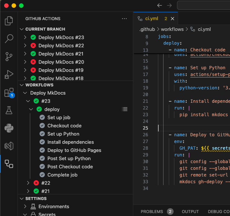Viewport: 230px width, 216px height.
Task: Open Source Control view
Action: 9,57
